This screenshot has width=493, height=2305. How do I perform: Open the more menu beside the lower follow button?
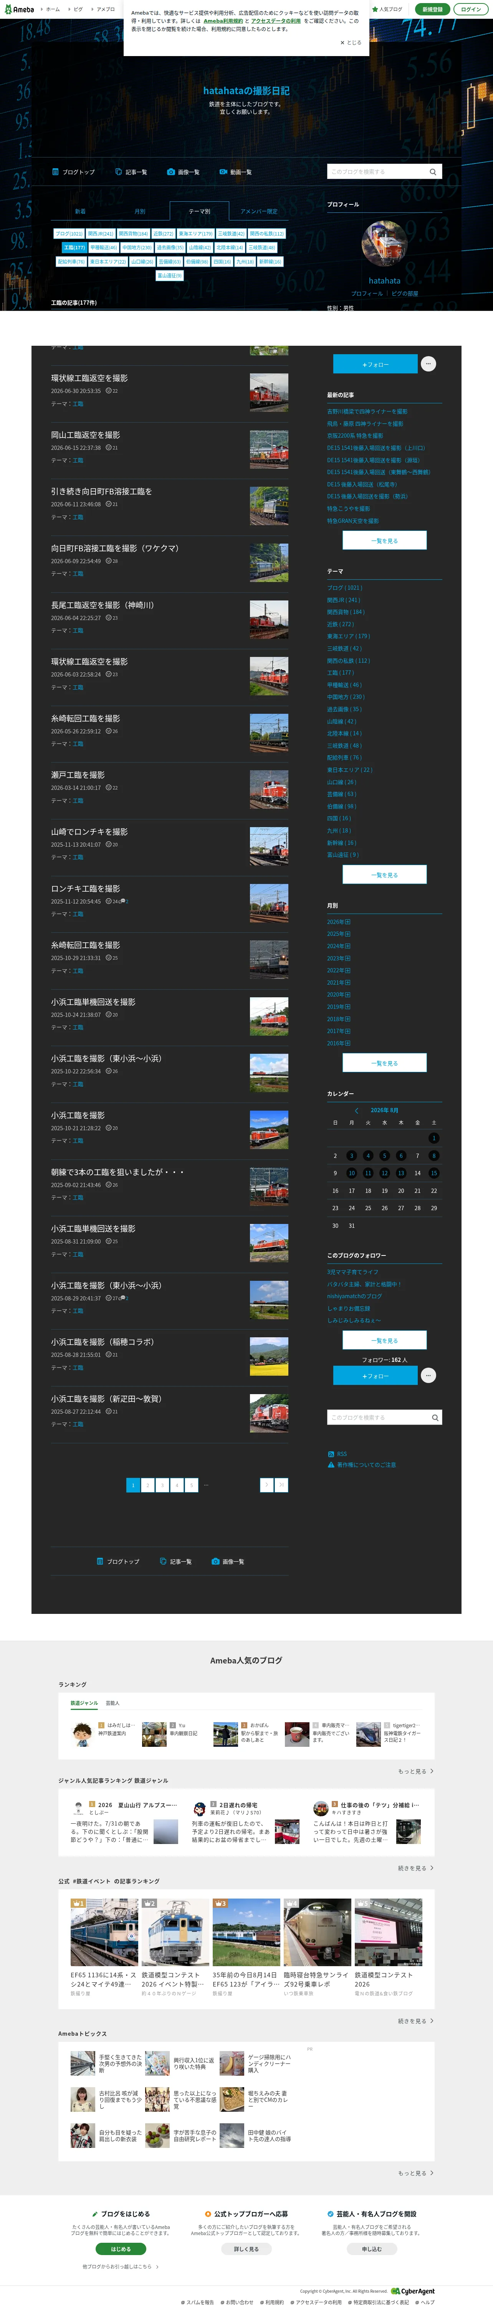[x=428, y=1375]
